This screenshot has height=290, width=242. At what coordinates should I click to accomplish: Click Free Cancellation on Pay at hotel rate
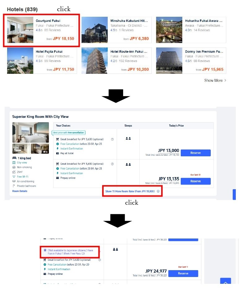click(70, 144)
